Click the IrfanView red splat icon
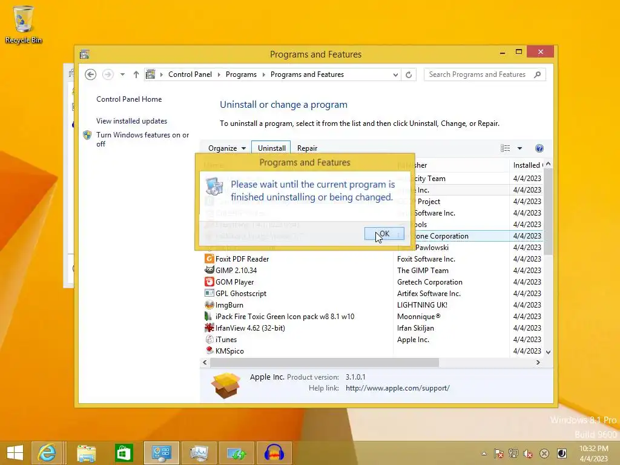This screenshot has width=620, height=465. 209,328
